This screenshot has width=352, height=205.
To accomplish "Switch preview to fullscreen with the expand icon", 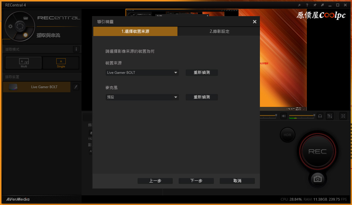I will [343, 116].
